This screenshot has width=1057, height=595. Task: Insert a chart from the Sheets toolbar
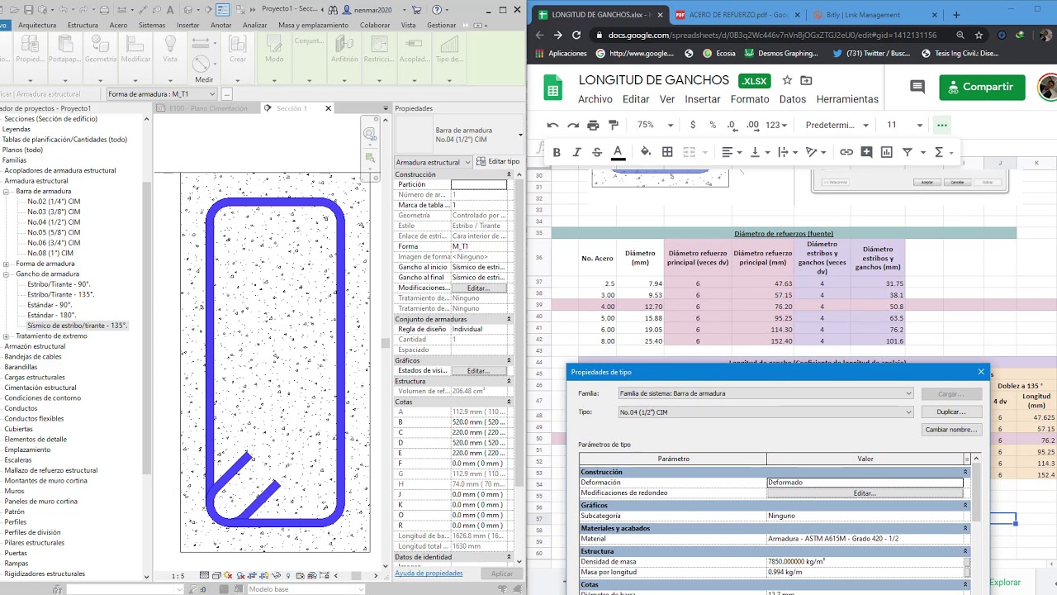[x=887, y=152]
